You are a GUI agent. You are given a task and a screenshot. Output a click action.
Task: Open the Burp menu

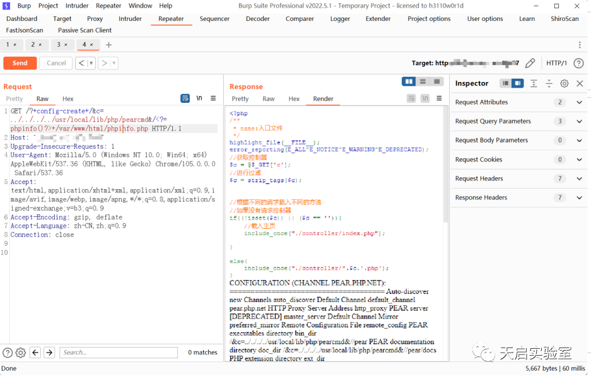pyautogui.click(x=24, y=6)
